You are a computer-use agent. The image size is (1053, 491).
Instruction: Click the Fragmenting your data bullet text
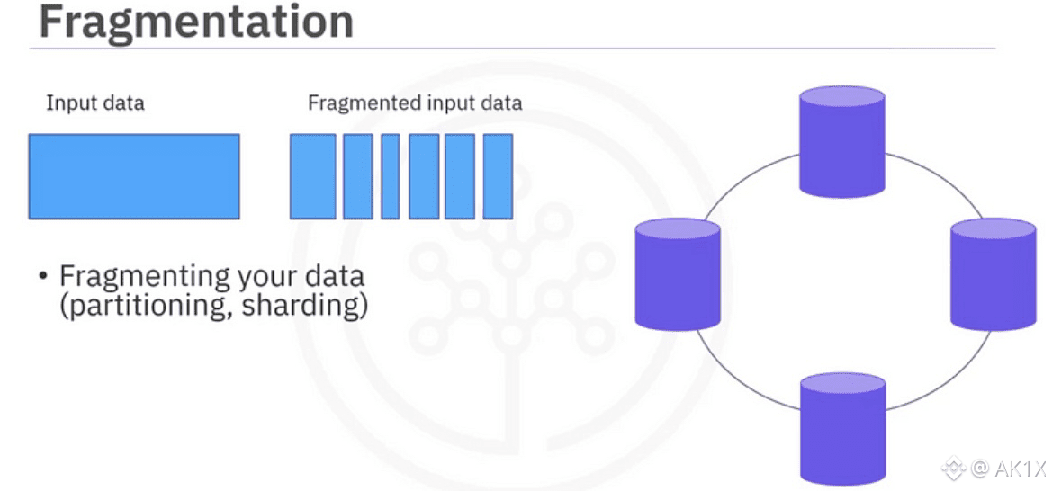pos(213,275)
